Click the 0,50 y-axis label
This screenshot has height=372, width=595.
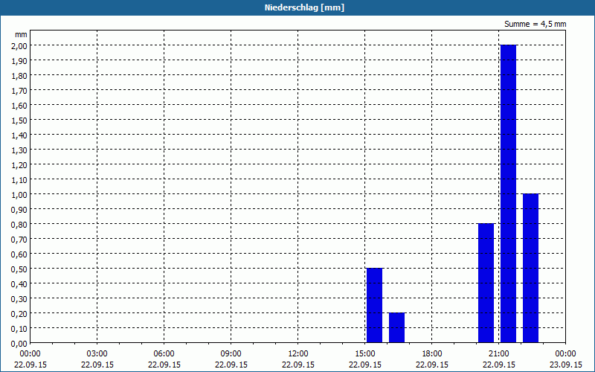coord(19,269)
